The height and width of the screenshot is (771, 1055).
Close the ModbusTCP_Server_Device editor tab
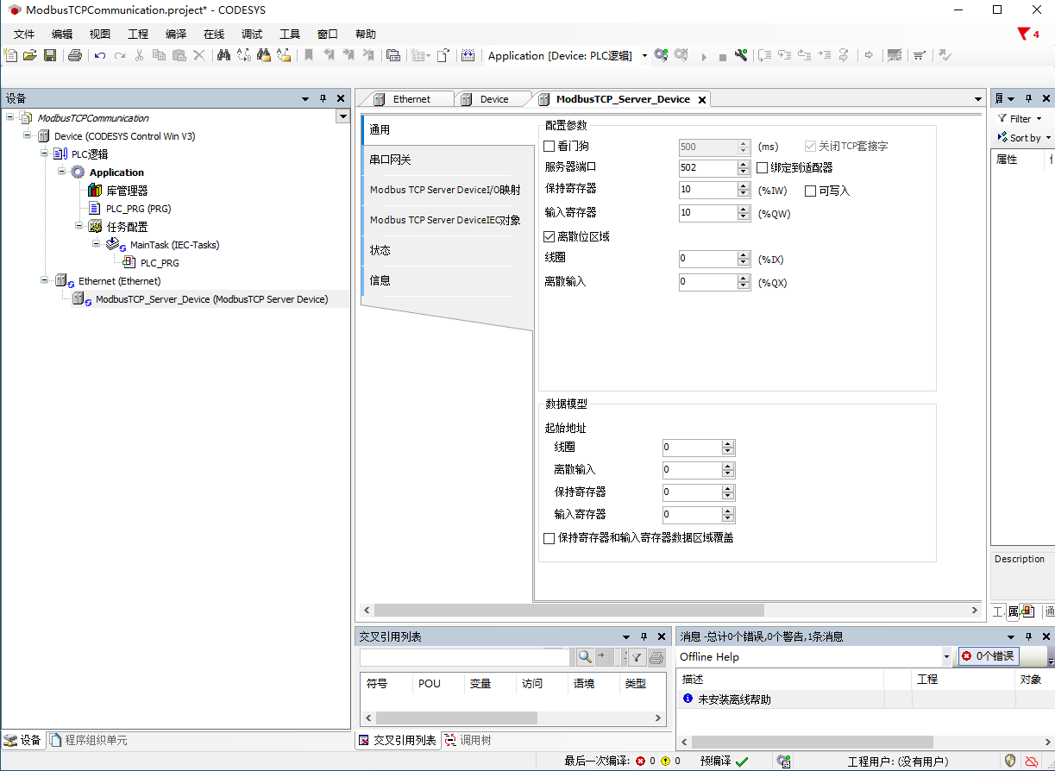(x=702, y=100)
